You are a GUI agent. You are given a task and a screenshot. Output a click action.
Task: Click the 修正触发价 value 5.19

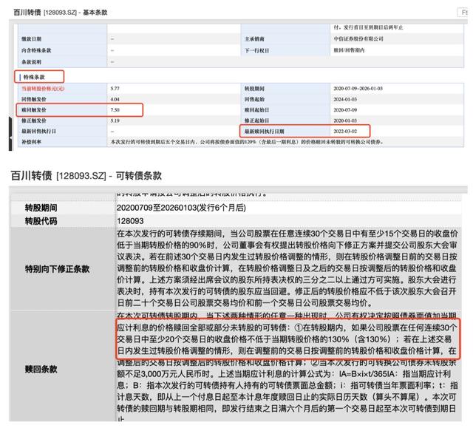(115, 120)
